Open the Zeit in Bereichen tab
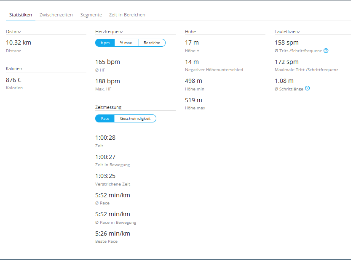The image size is (364, 260). tap(127, 15)
